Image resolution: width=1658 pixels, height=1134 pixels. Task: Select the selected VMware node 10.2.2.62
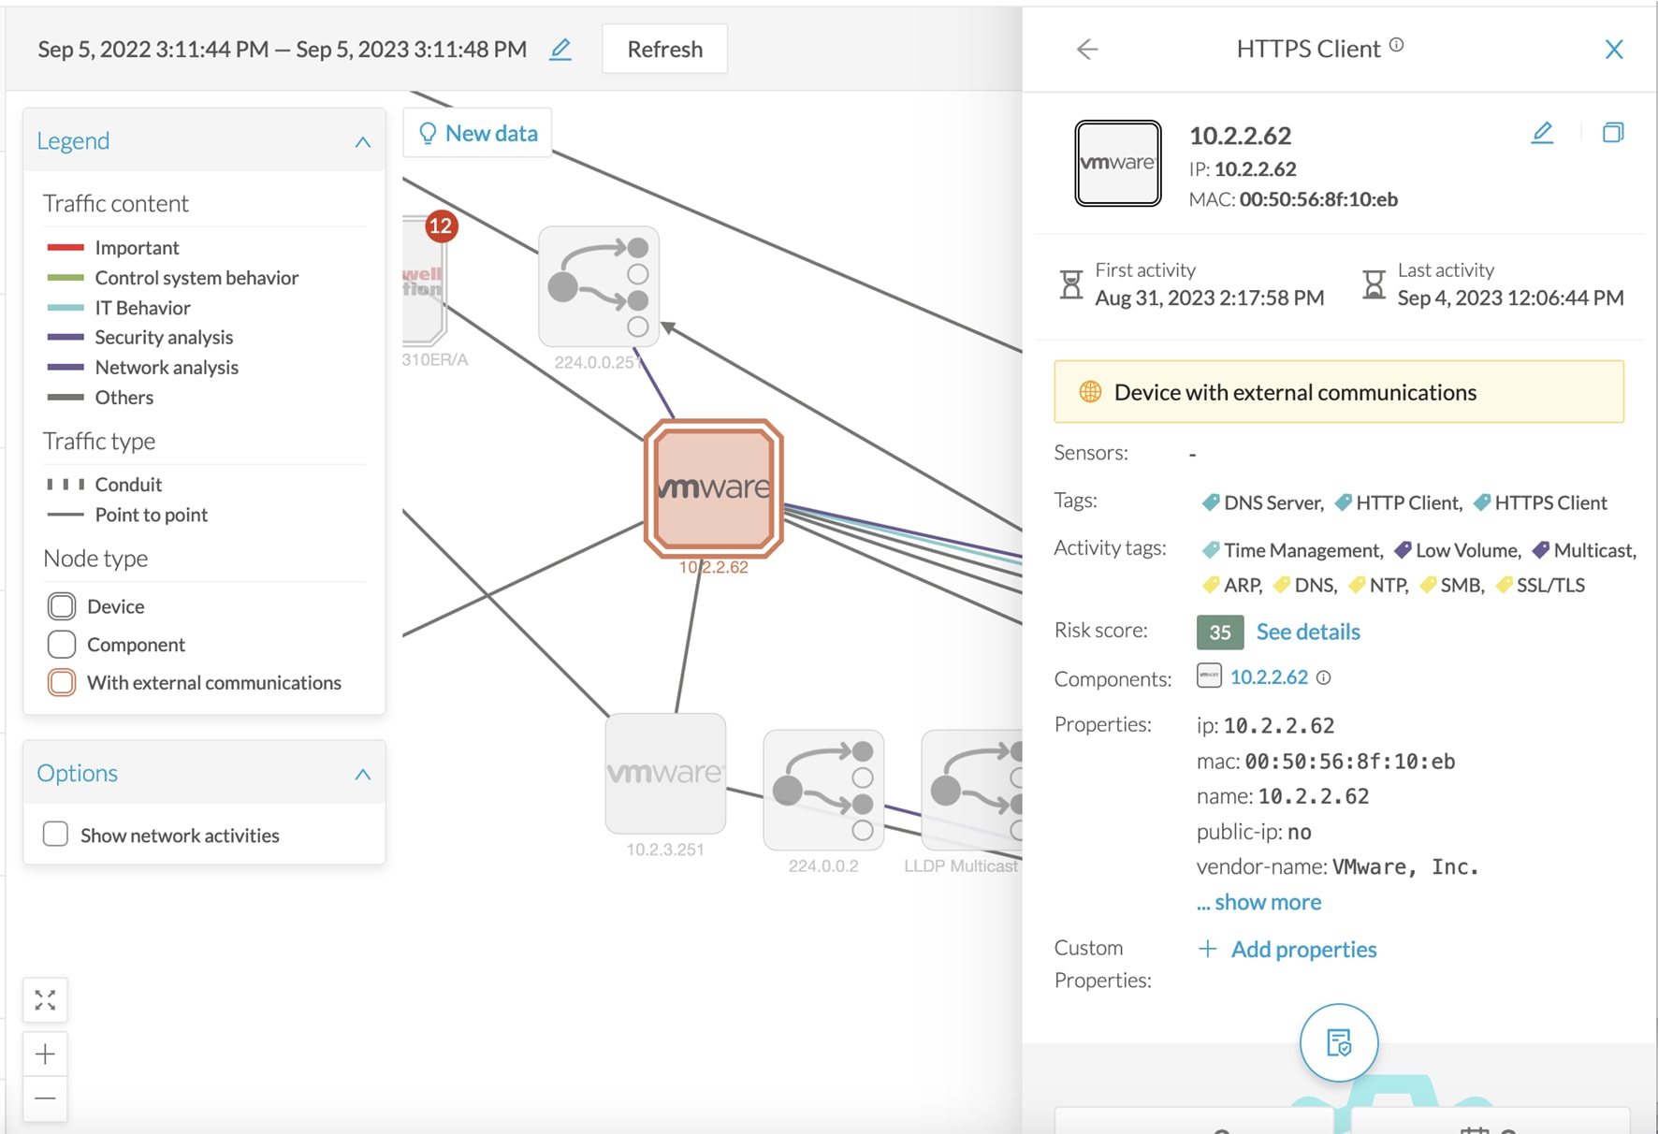(713, 487)
